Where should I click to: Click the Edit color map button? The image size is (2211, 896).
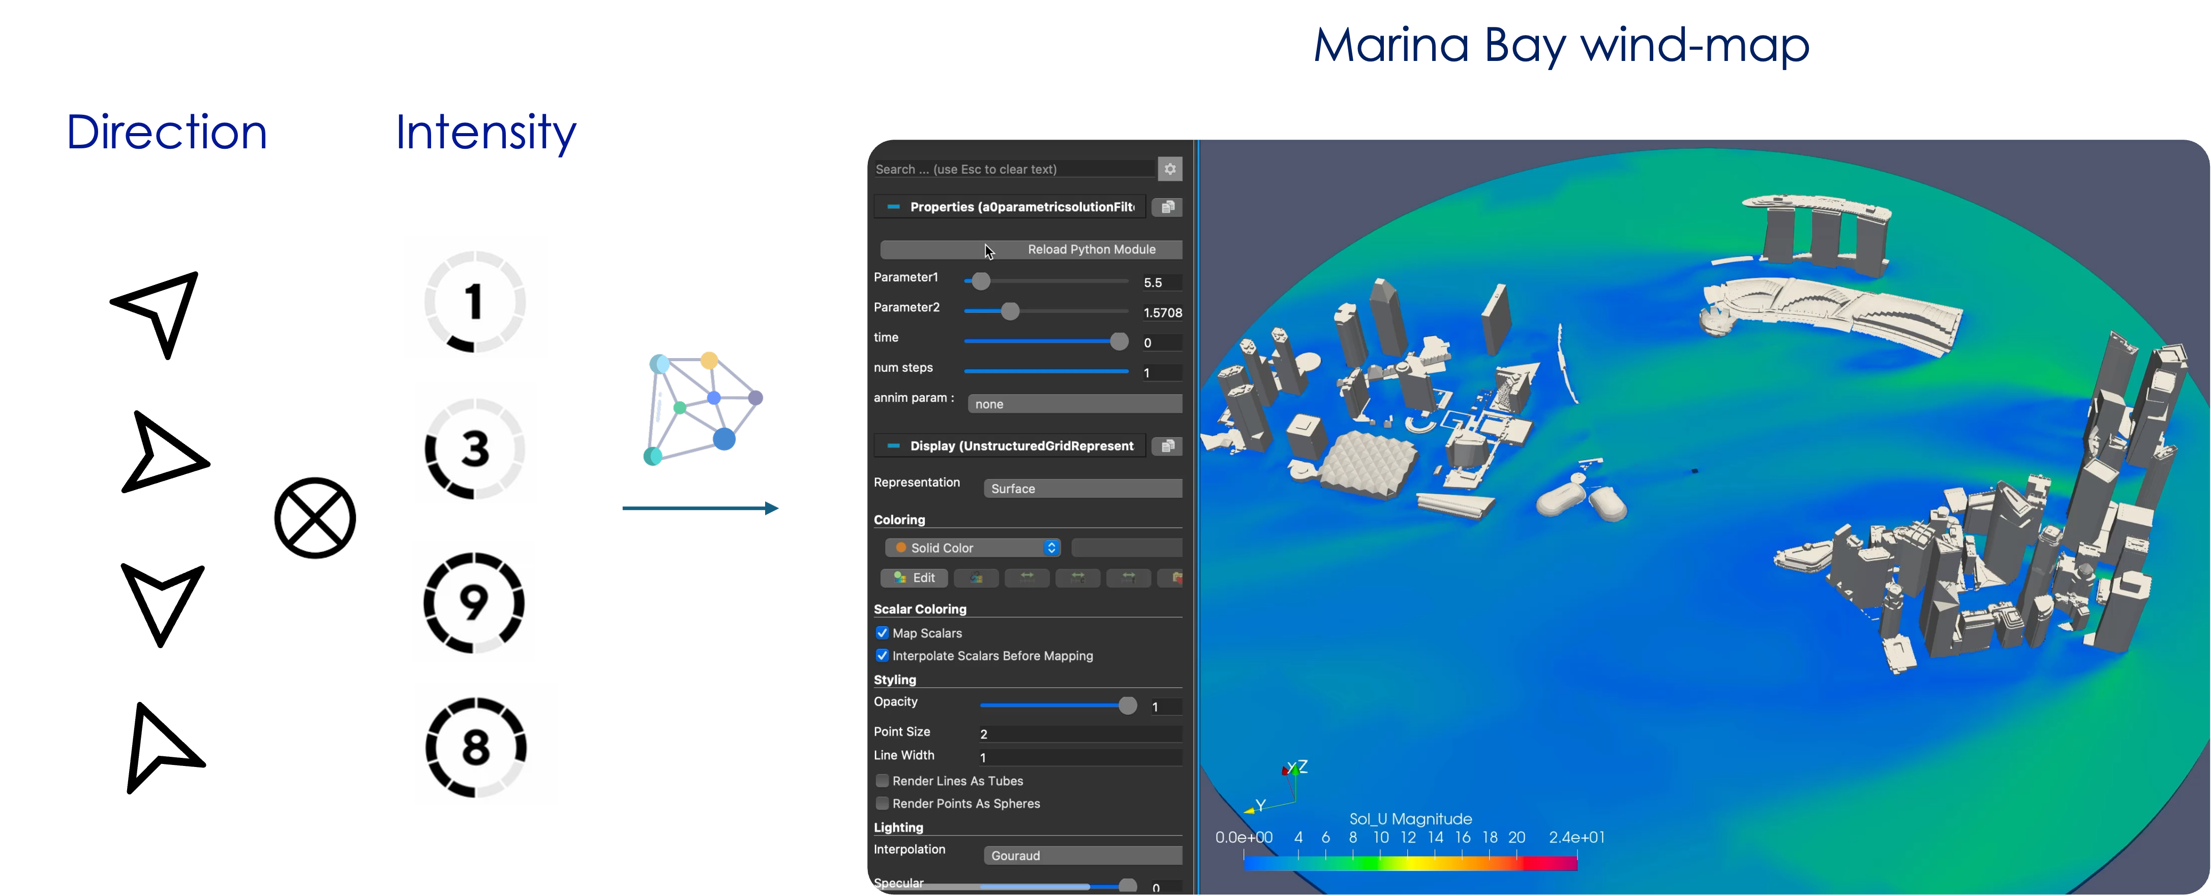(x=914, y=578)
